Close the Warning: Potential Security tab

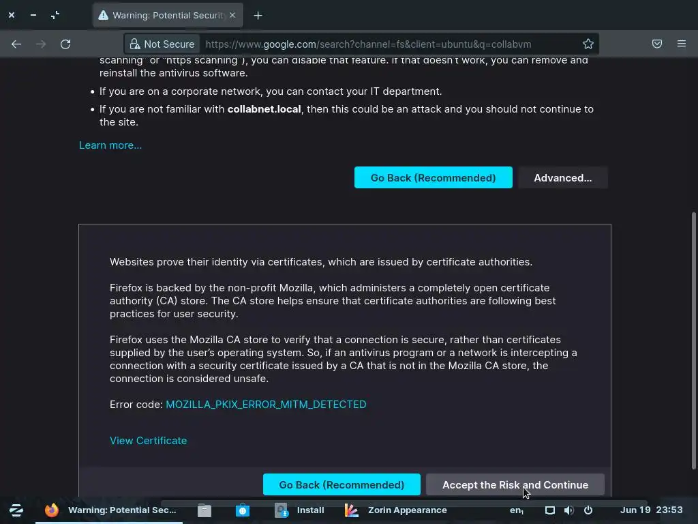[x=232, y=15]
